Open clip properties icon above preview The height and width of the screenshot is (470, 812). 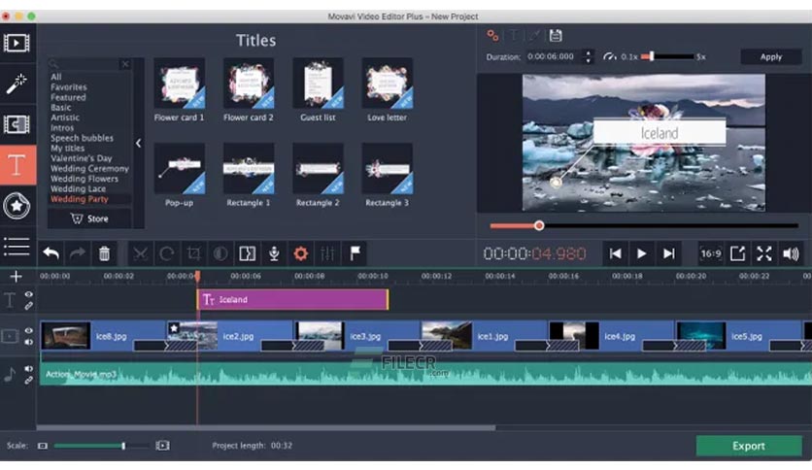pos(492,35)
